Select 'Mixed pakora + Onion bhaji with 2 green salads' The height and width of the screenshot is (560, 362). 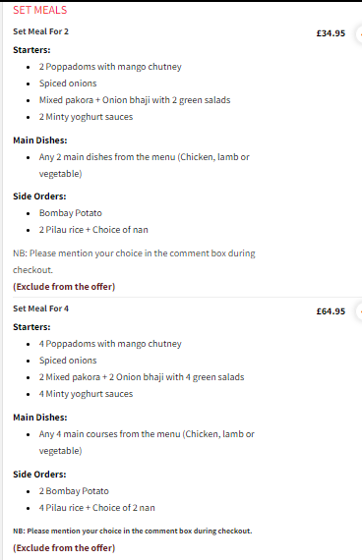(x=135, y=100)
